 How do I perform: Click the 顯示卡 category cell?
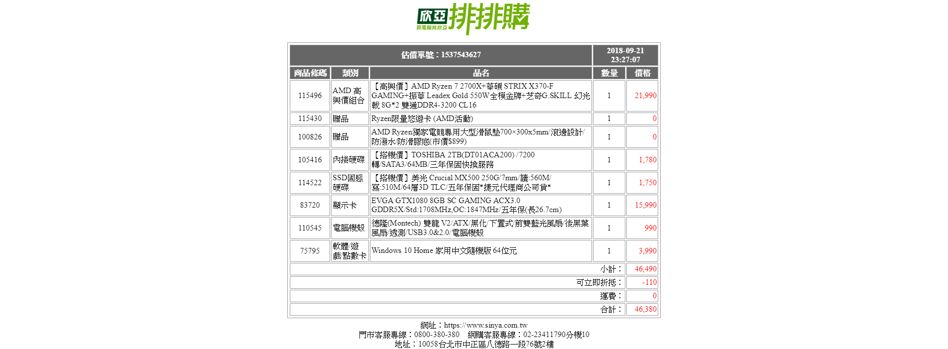click(x=345, y=205)
